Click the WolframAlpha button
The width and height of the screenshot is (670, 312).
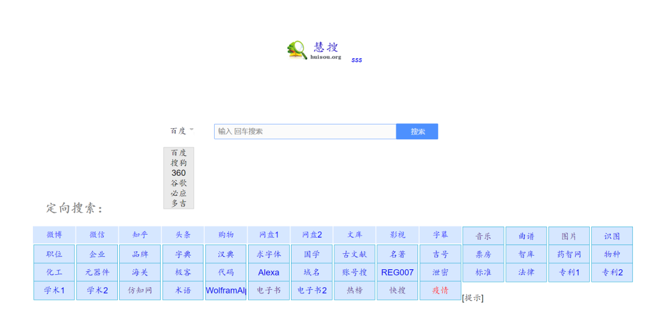pyautogui.click(x=226, y=291)
